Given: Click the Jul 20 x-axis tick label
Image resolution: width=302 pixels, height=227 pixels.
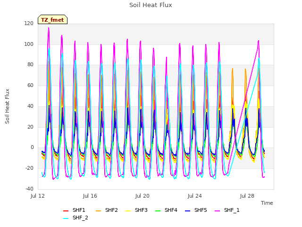Looking at the screenshot, I should [x=143, y=196].
